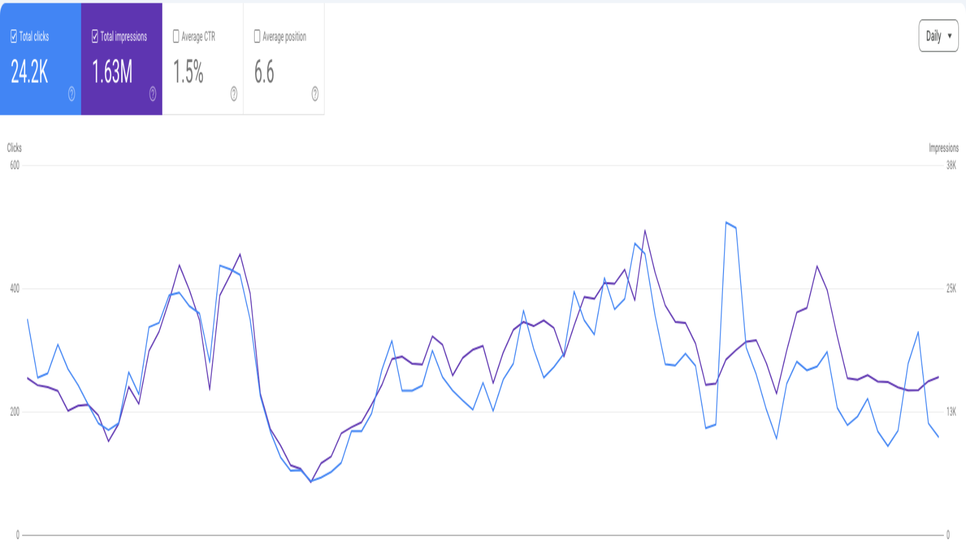Uncheck the Total clicks checkbox
This screenshot has height=543, width=966.
14,36
